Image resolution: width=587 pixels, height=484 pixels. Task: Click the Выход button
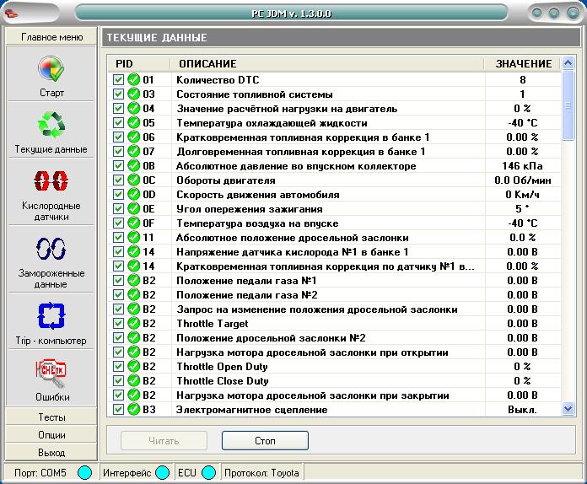(51, 453)
